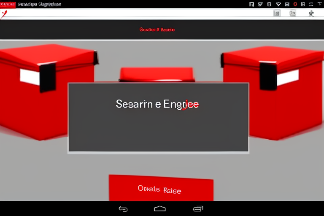Open the recent apps overview button
Viewport: 324px width, 216px height.
coord(198,208)
